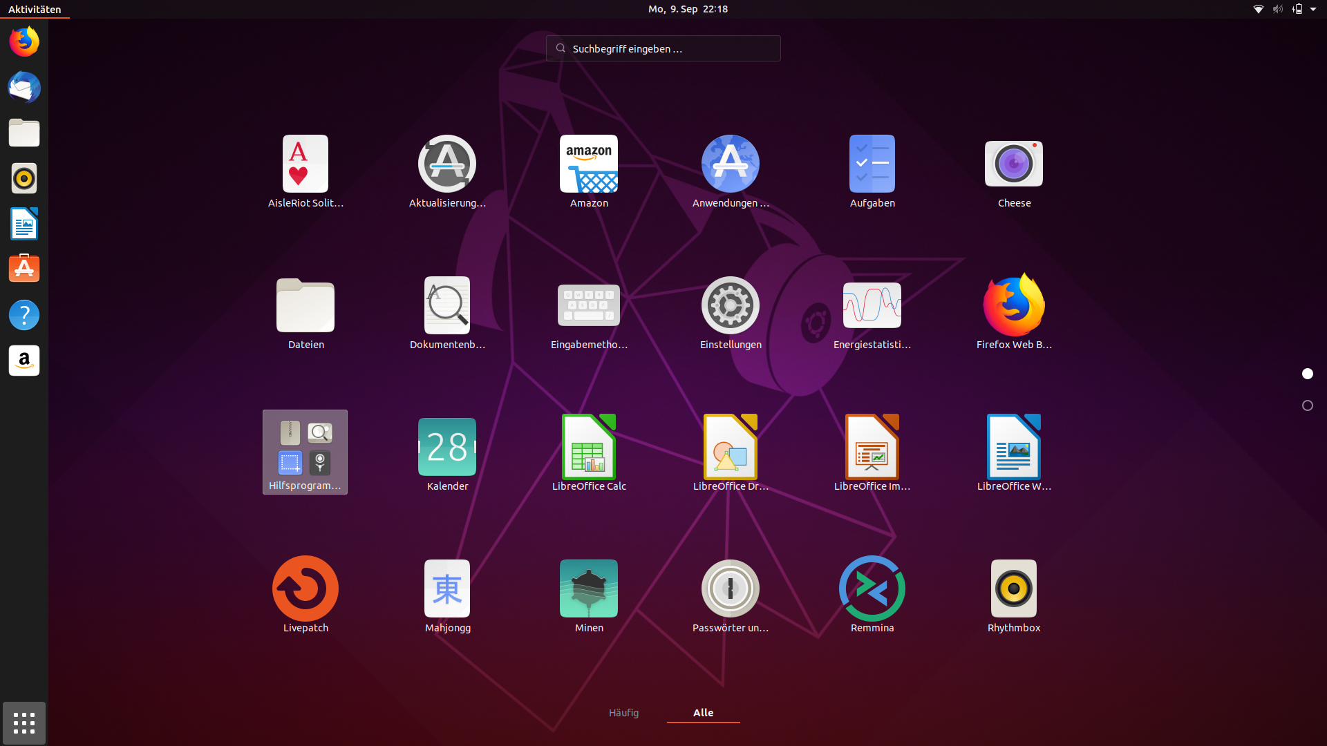
Task: Open the system menu arrow
Action: click(x=1313, y=9)
